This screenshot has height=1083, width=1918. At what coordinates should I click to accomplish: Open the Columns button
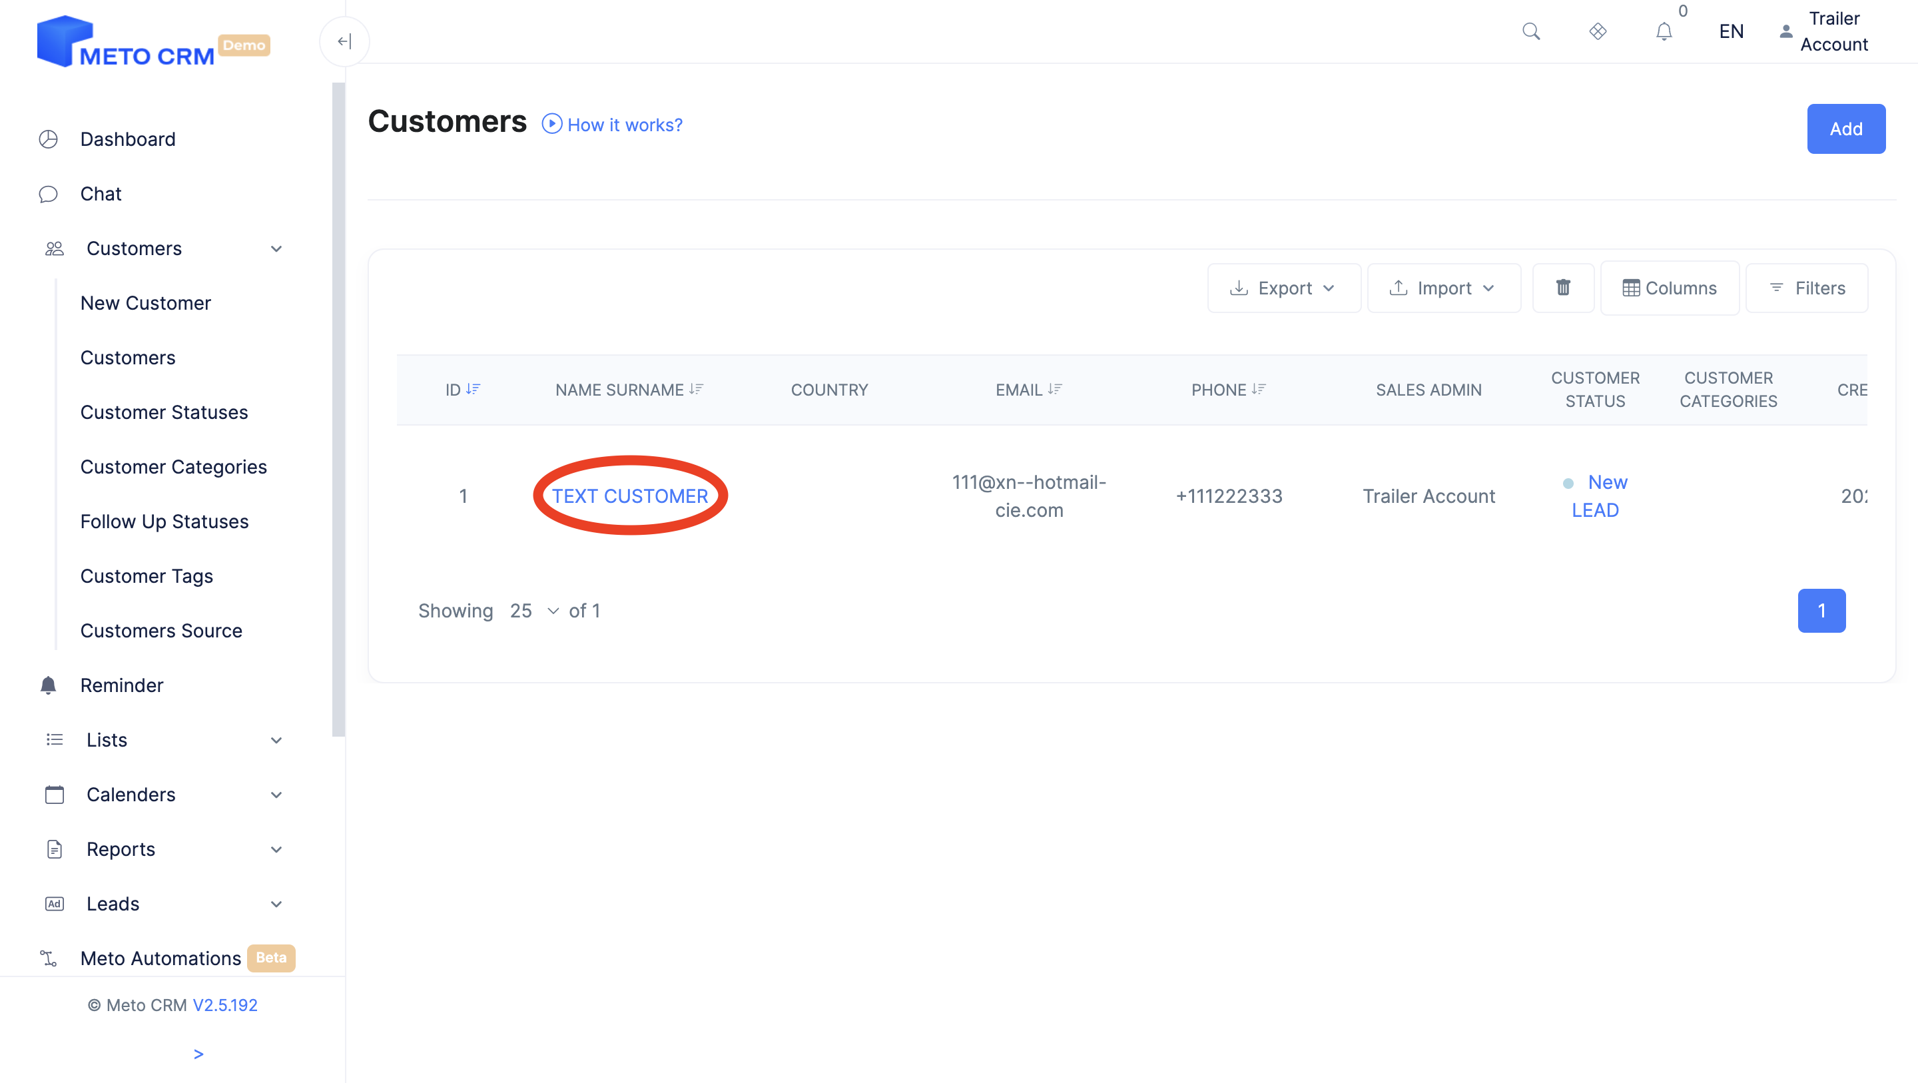1670,288
